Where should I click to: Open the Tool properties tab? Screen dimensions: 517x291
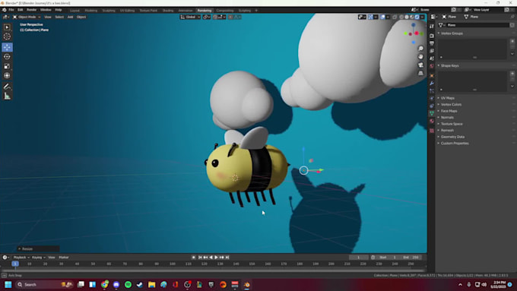pyautogui.click(x=432, y=26)
